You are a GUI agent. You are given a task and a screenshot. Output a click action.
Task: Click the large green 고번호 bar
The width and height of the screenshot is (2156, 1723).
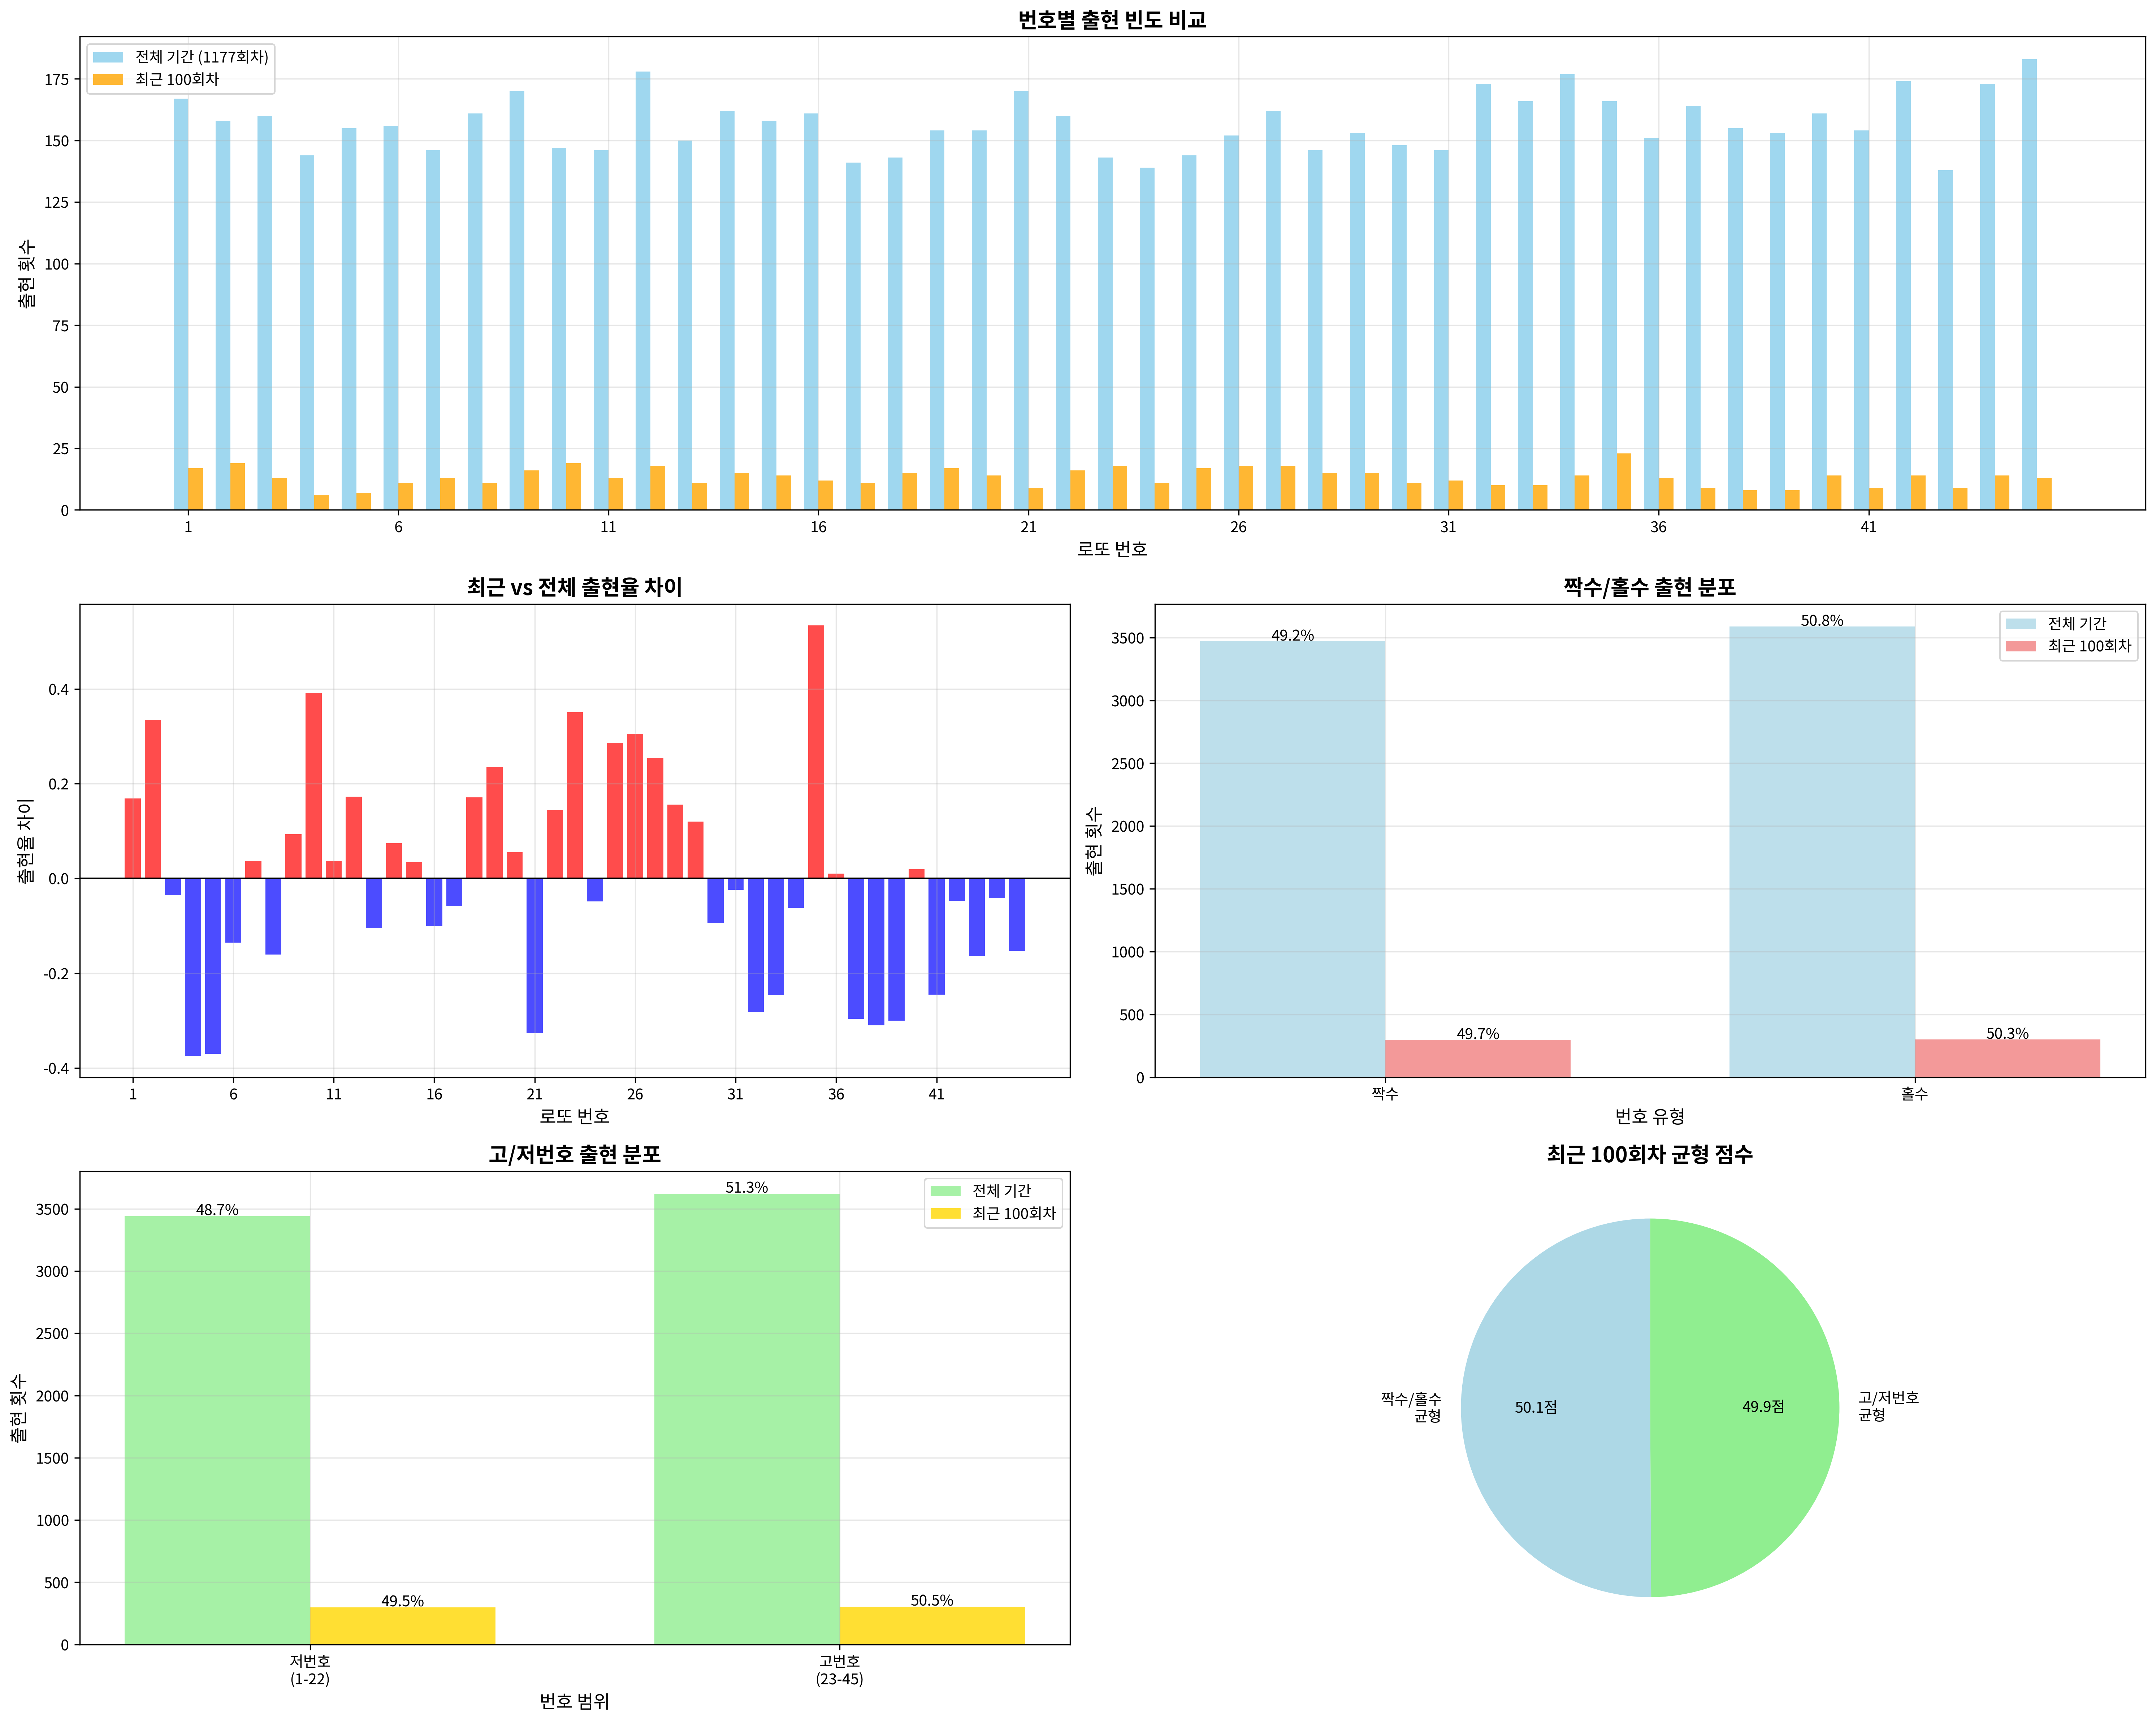pos(746,1419)
